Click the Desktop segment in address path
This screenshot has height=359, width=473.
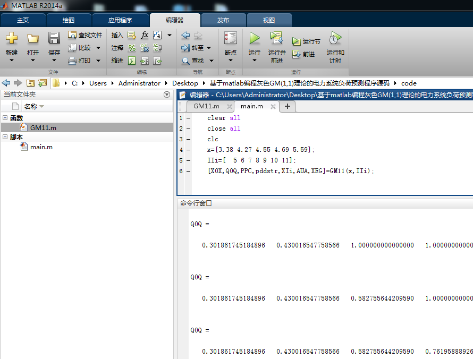point(185,83)
